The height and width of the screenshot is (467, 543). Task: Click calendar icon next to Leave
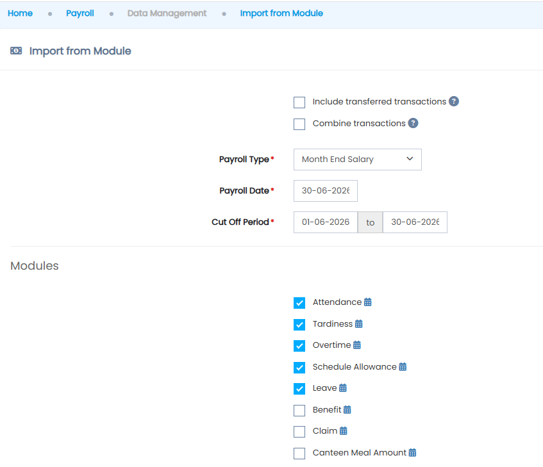pyautogui.click(x=343, y=388)
